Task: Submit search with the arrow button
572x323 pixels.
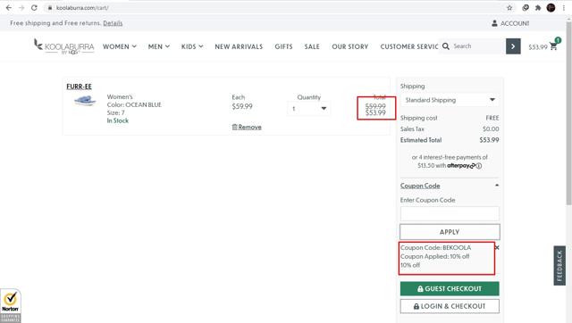Action: [x=513, y=46]
